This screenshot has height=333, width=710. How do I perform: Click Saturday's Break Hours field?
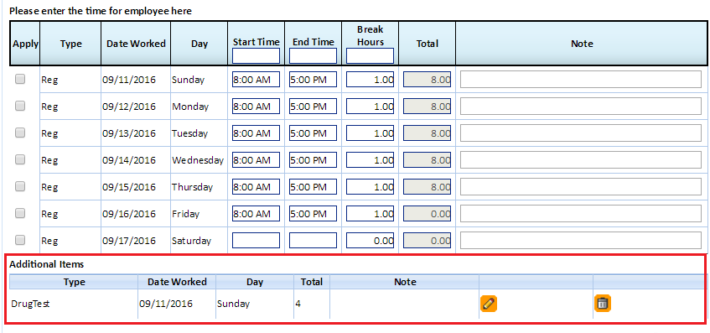370,240
